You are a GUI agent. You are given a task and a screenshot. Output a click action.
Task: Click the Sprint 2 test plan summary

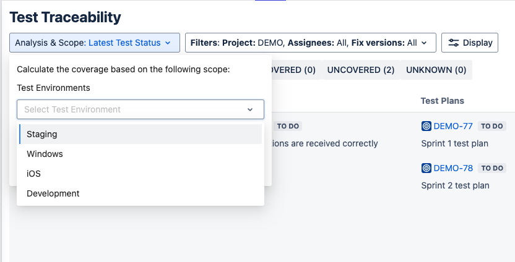[x=455, y=185]
